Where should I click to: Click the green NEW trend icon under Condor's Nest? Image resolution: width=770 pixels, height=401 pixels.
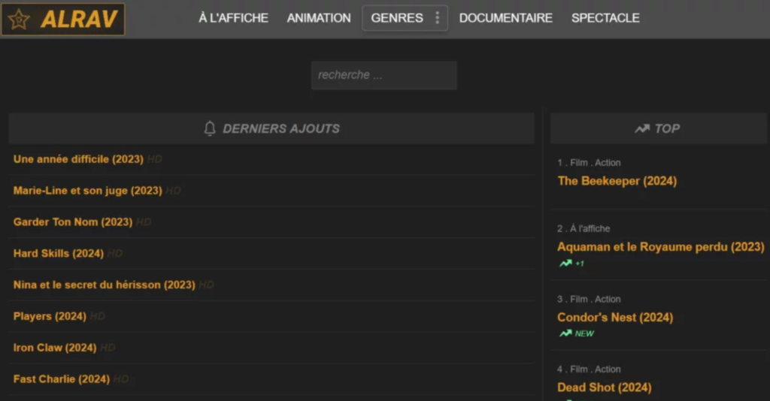coord(565,333)
